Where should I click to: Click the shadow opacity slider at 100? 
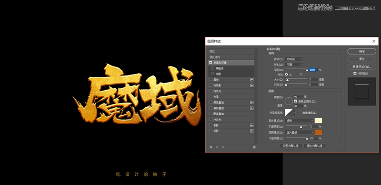pos(307,139)
